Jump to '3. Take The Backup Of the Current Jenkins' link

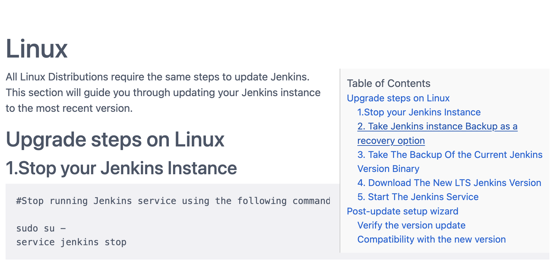[x=450, y=161]
